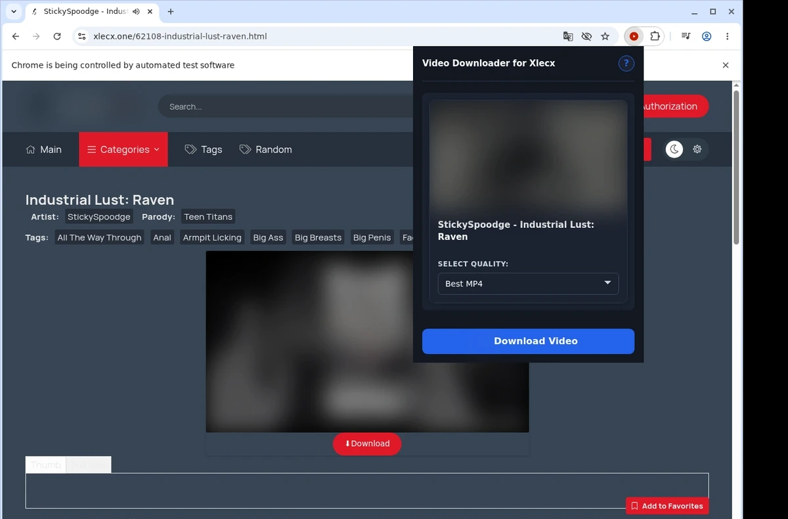
Task: Expand the Categories dropdown menu
Action: [x=123, y=149]
